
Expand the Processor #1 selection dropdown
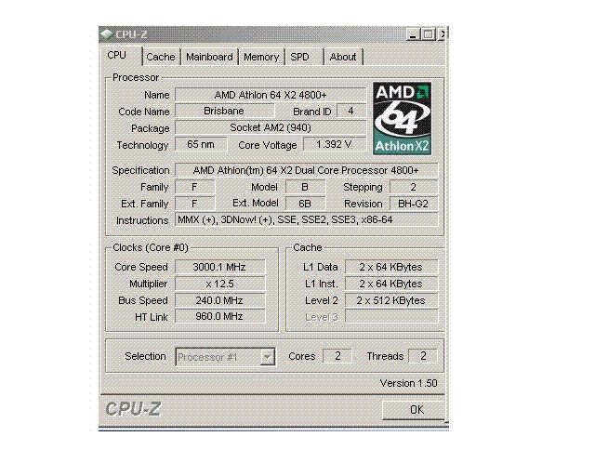267,357
